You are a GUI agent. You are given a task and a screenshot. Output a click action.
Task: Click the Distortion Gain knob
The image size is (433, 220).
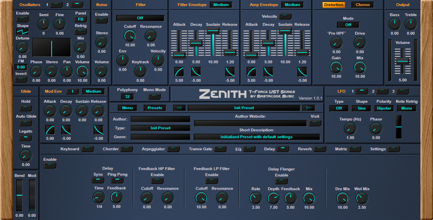click(336, 67)
